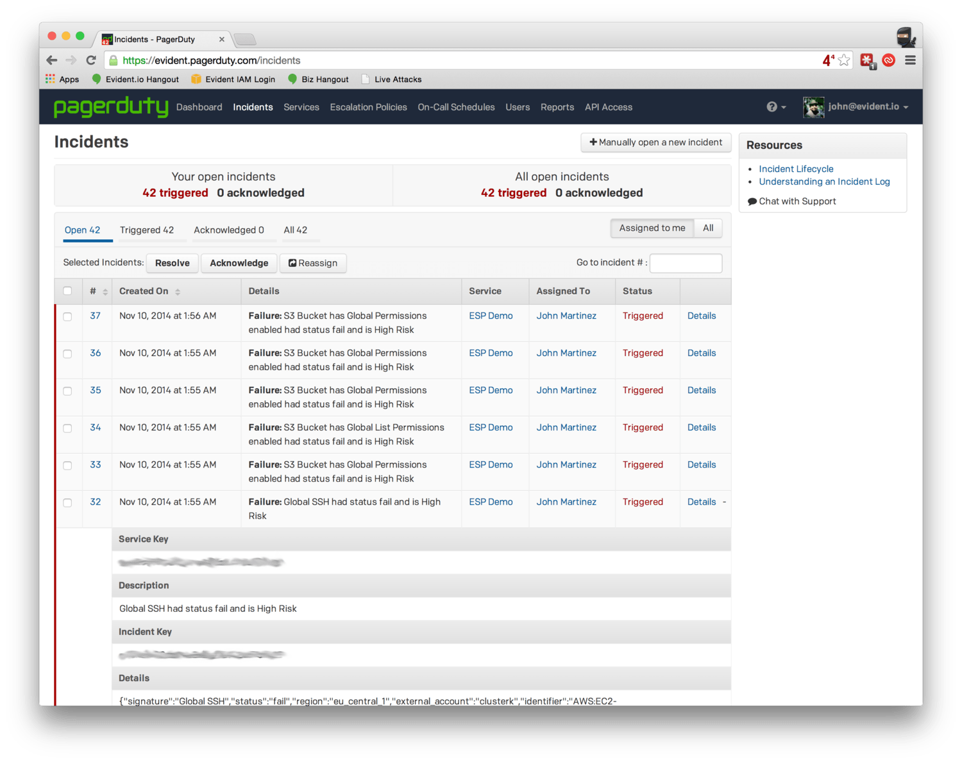
Task: Click the PagerDuty logo
Action: pos(110,107)
